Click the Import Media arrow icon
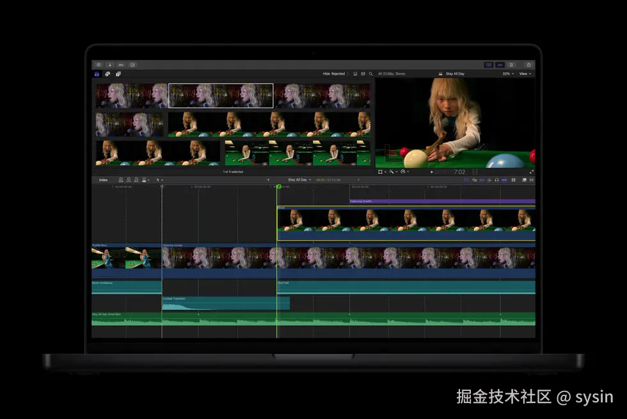This screenshot has width=627, height=419. click(110, 65)
